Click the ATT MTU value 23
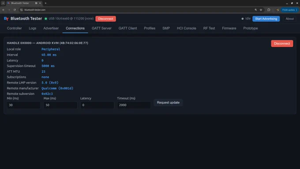The width and height of the screenshot is (300, 169). point(43,71)
